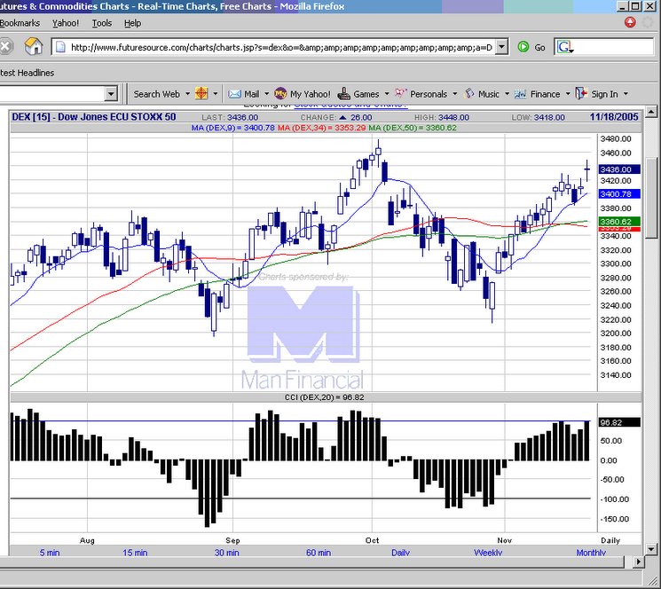Viewport: 661px width, 589px height.
Task: Select the Weekly chart interval
Action: [488, 553]
